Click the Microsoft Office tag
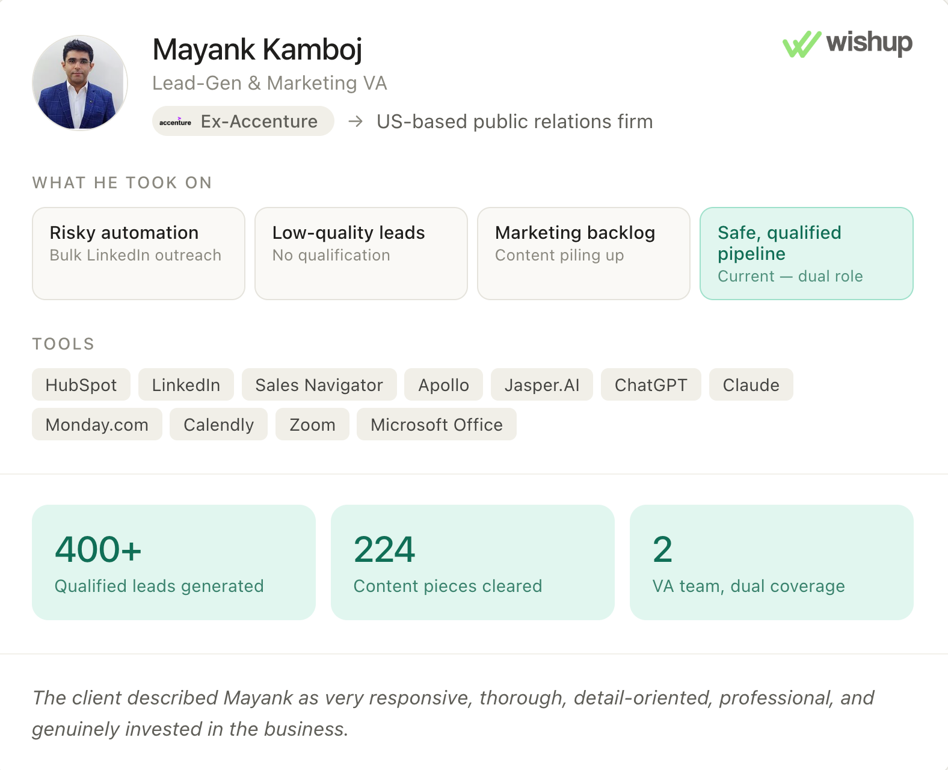Image resolution: width=948 pixels, height=770 pixels. click(x=437, y=424)
